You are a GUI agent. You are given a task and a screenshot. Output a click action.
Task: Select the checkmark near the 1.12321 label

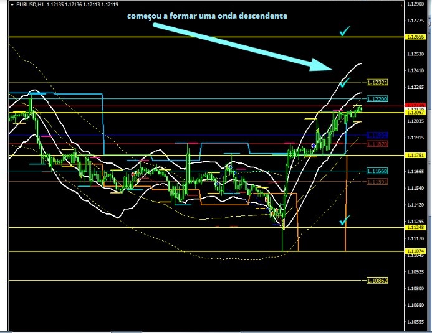coord(344,81)
